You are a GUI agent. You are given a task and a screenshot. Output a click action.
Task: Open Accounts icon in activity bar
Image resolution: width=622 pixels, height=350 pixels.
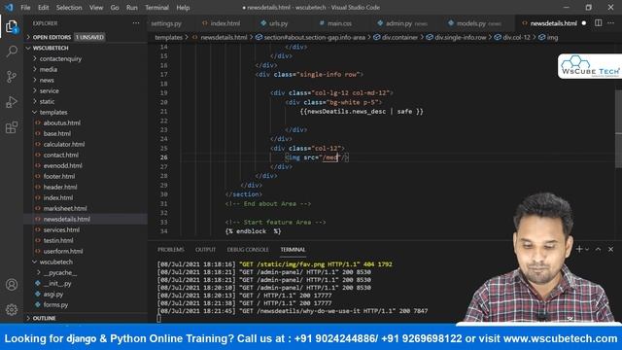click(12, 285)
